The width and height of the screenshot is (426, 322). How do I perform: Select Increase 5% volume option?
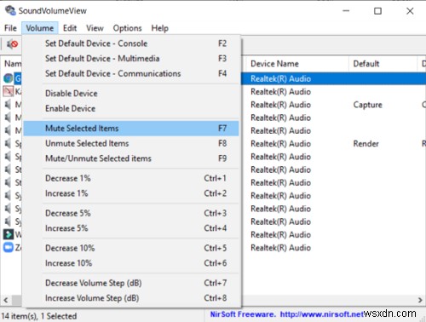[x=131, y=228]
